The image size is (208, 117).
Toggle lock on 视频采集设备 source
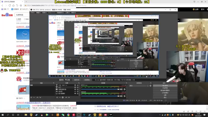pyautogui.click(x=77, y=89)
